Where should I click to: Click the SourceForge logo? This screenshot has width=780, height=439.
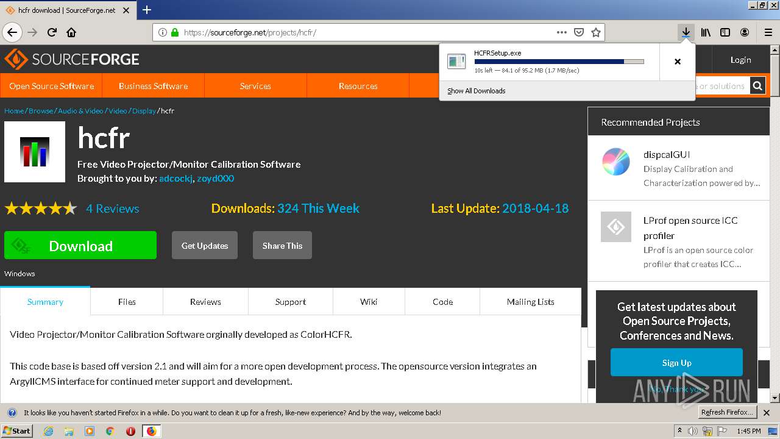point(72,59)
